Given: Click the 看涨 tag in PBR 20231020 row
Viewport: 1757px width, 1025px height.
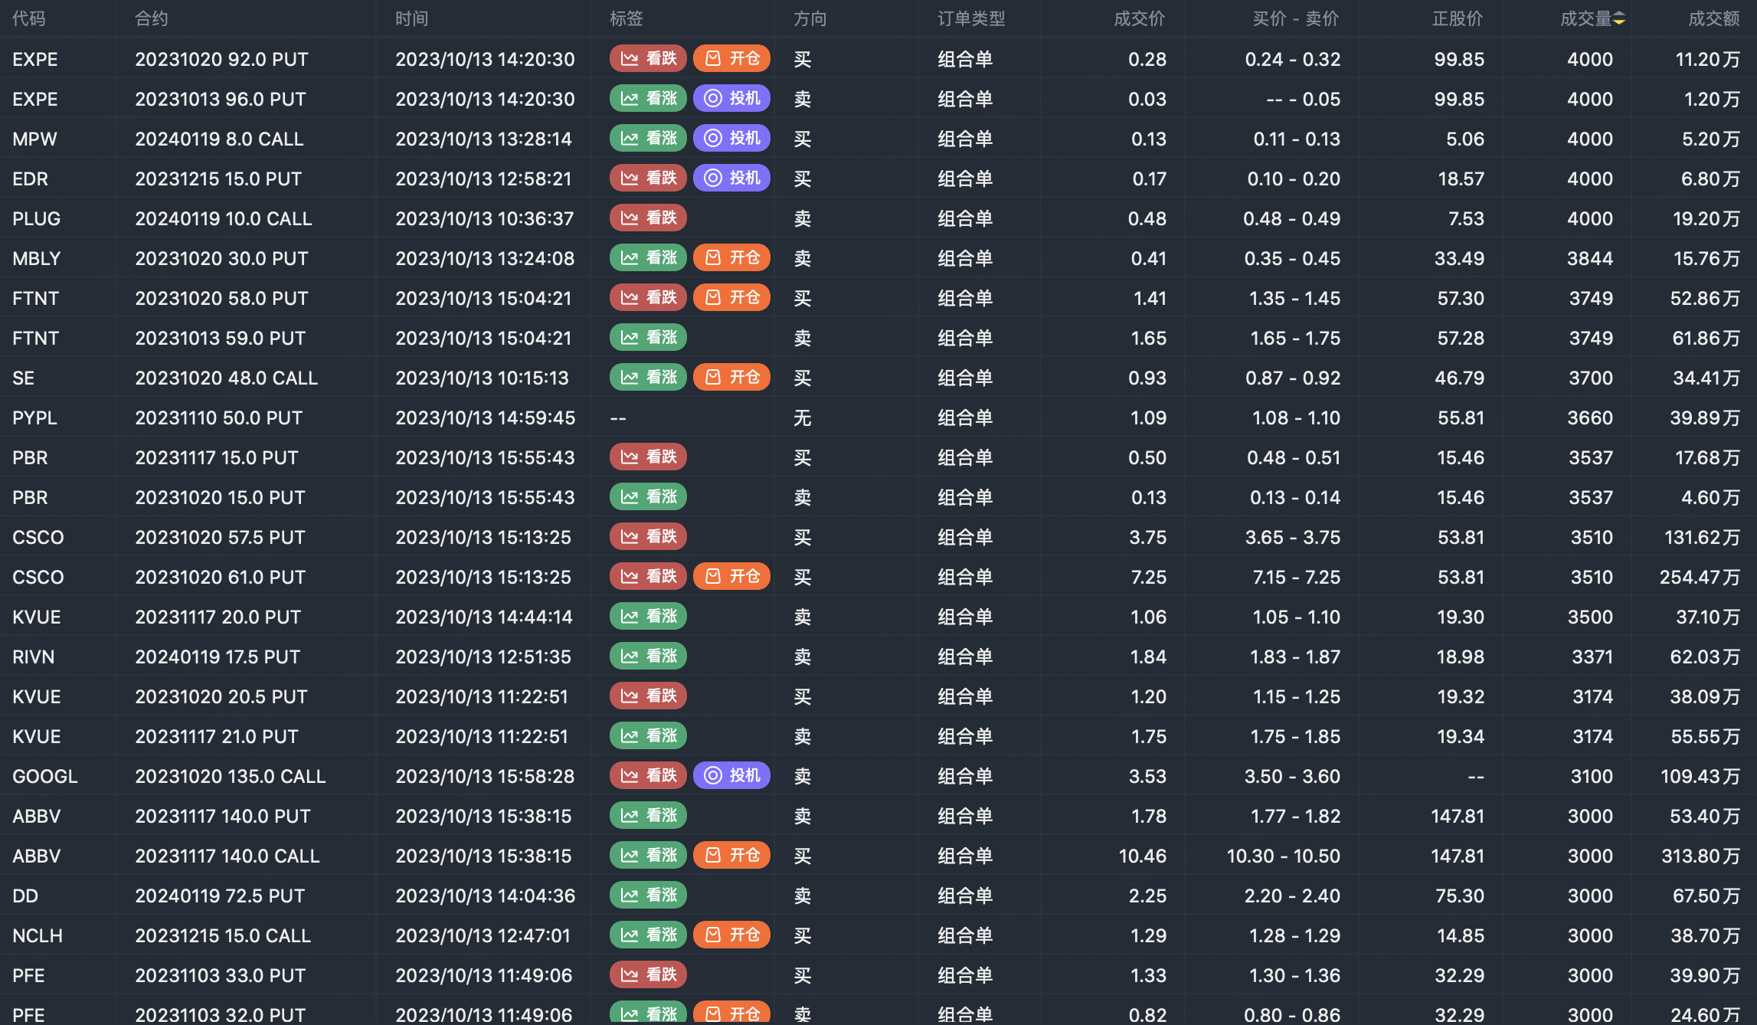Looking at the screenshot, I should [x=648, y=496].
